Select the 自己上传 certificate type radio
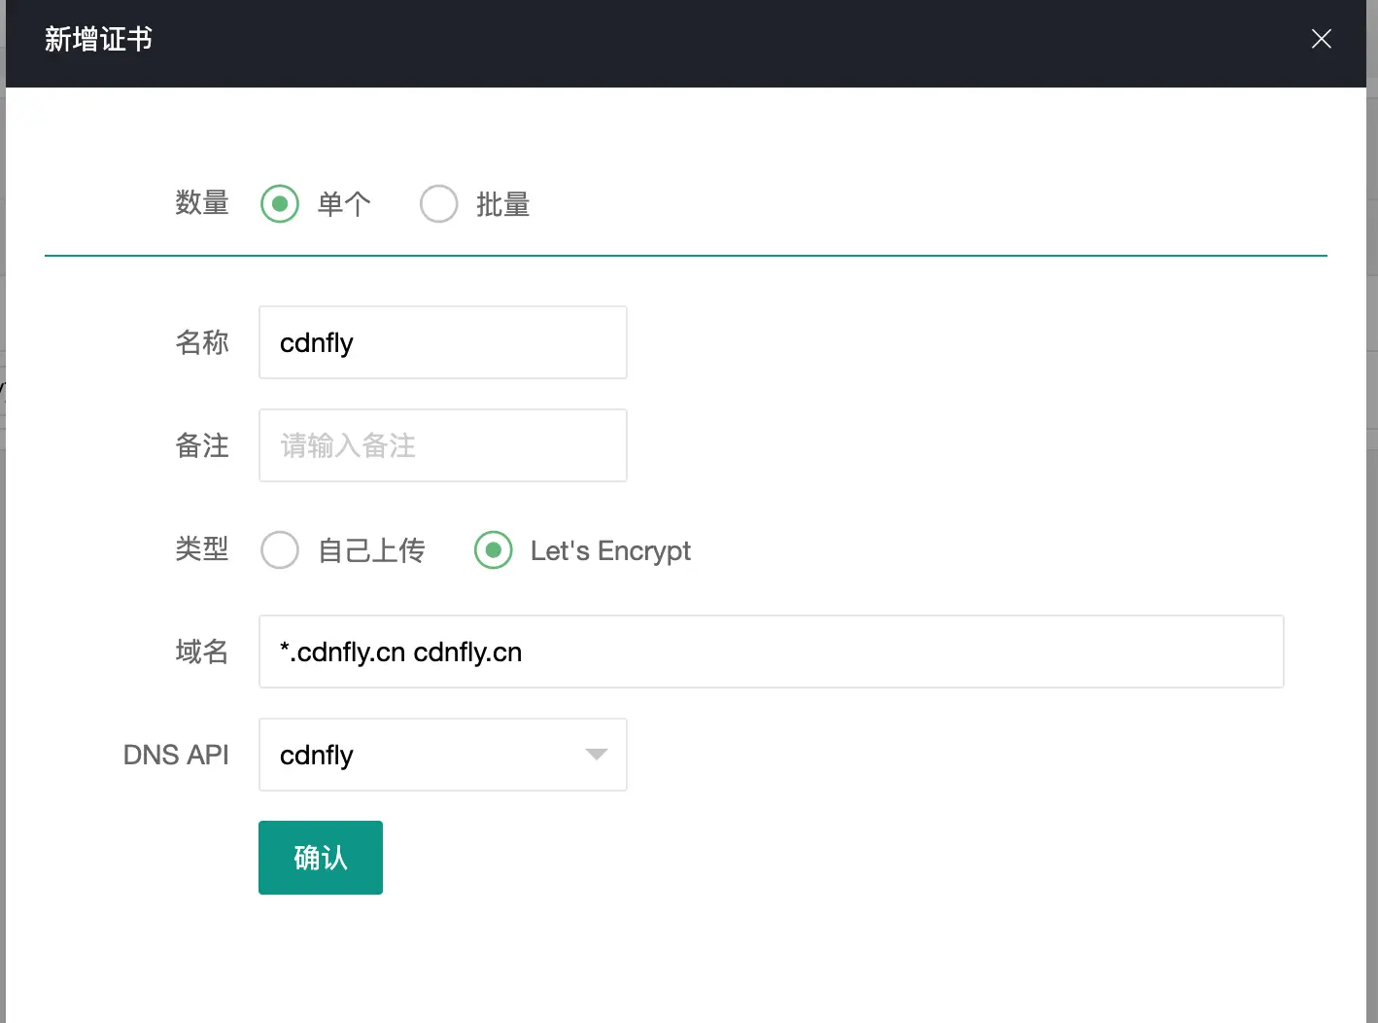 [x=280, y=550]
